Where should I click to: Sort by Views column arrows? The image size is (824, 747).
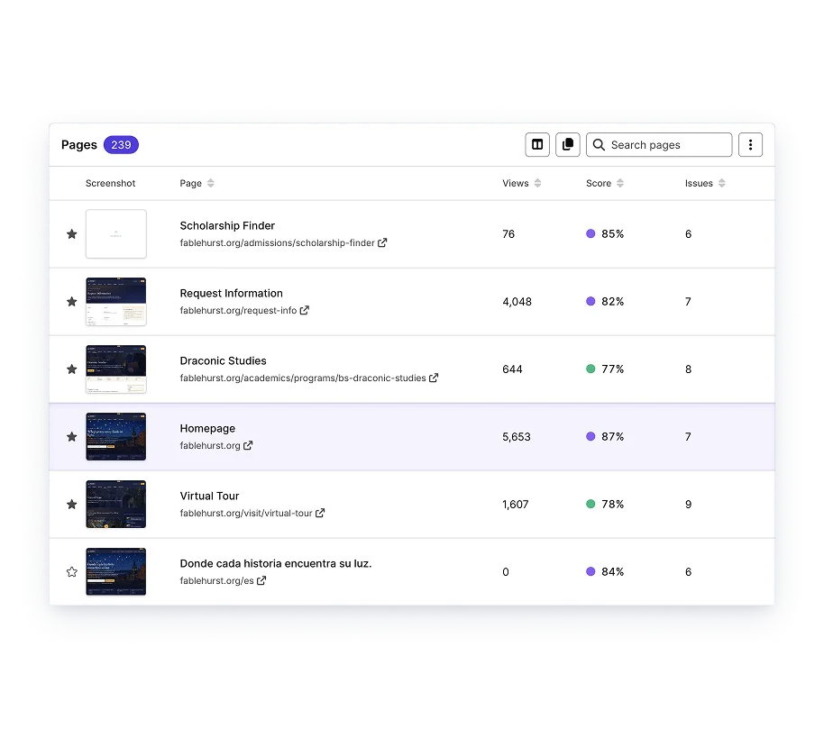click(x=537, y=183)
